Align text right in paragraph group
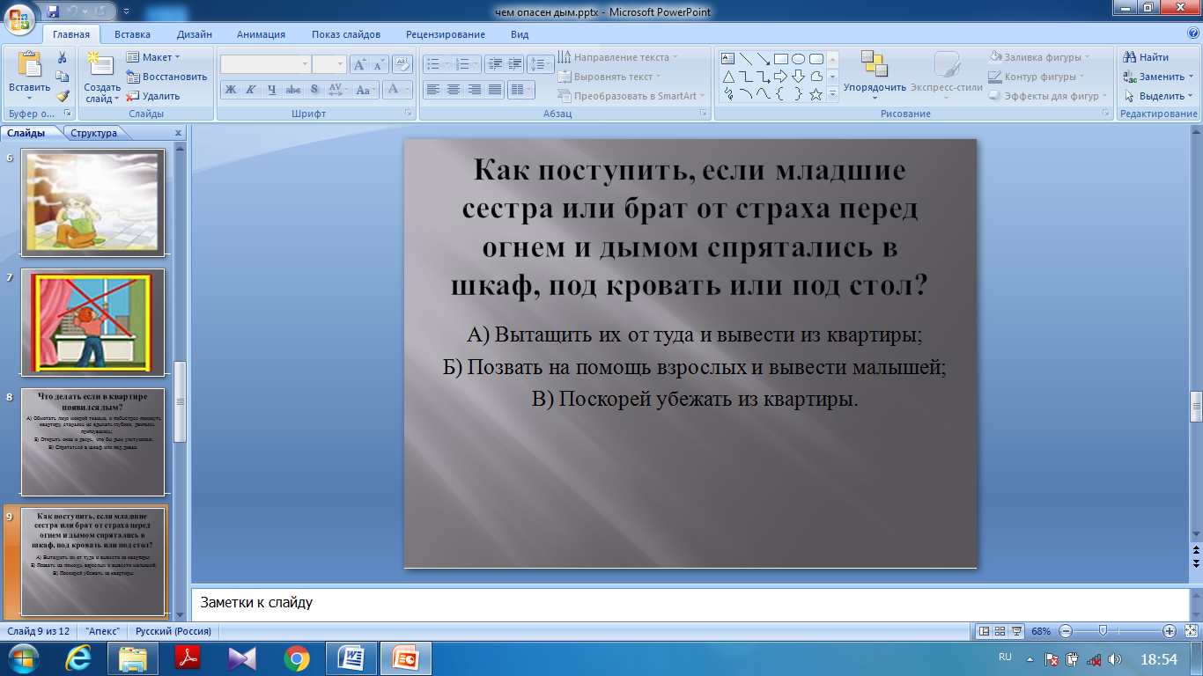Screen dimensions: 1203x676 pyautogui.click(x=474, y=89)
